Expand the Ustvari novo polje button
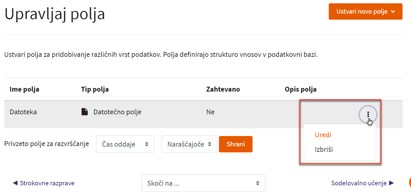This screenshot has height=195, width=411. click(x=365, y=11)
